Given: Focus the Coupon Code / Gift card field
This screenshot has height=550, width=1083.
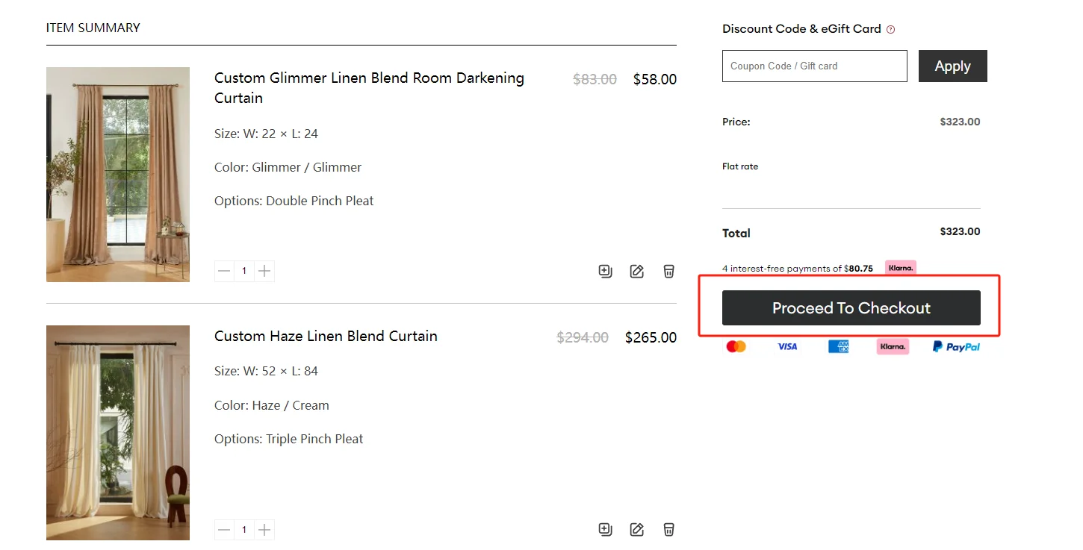Looking at the screenshot, I should [815, 66].
